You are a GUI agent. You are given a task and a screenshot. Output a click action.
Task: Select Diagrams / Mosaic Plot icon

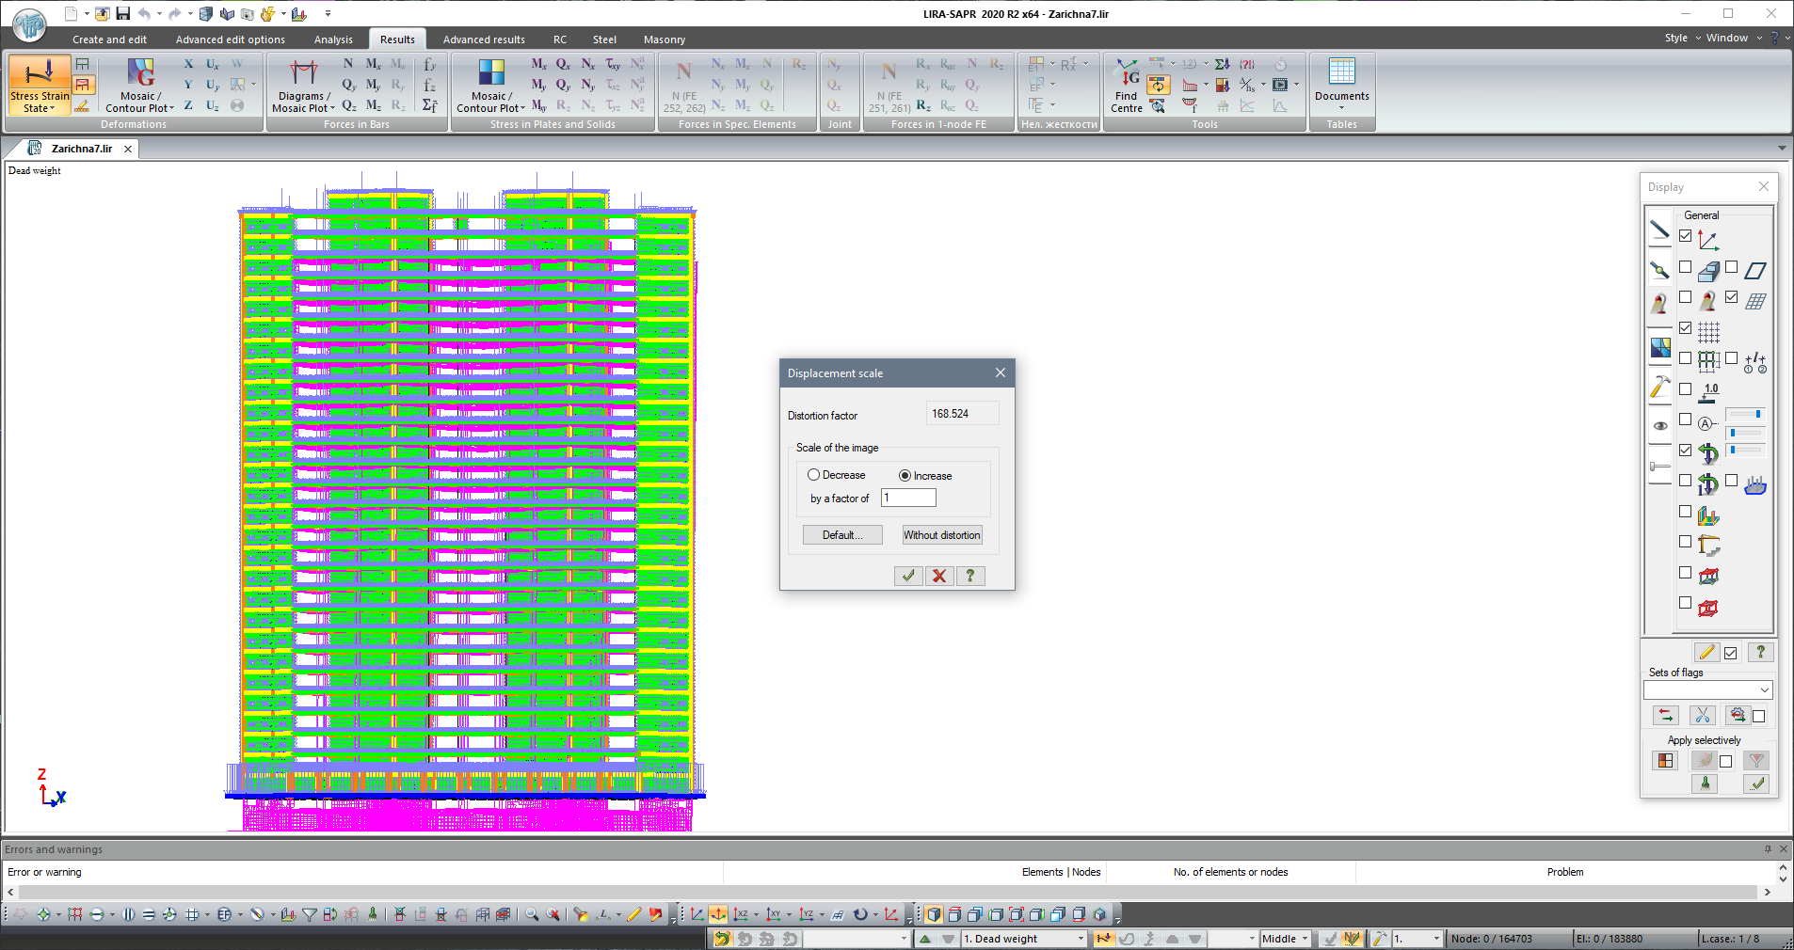coord(303,73)
